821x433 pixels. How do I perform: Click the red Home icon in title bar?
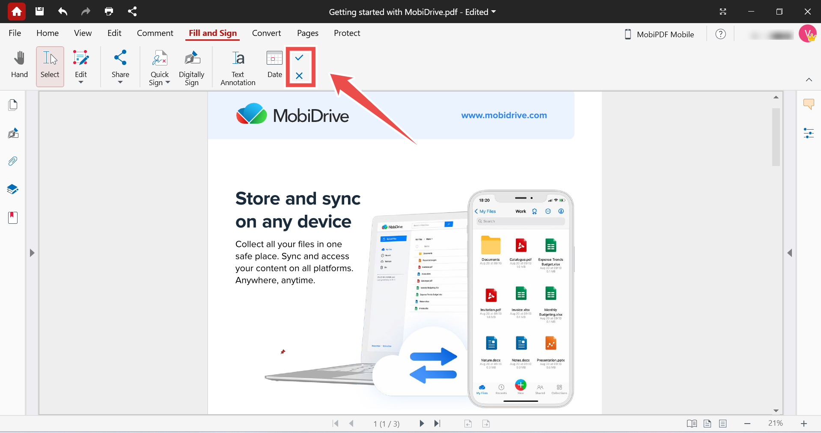coord(17,12)
